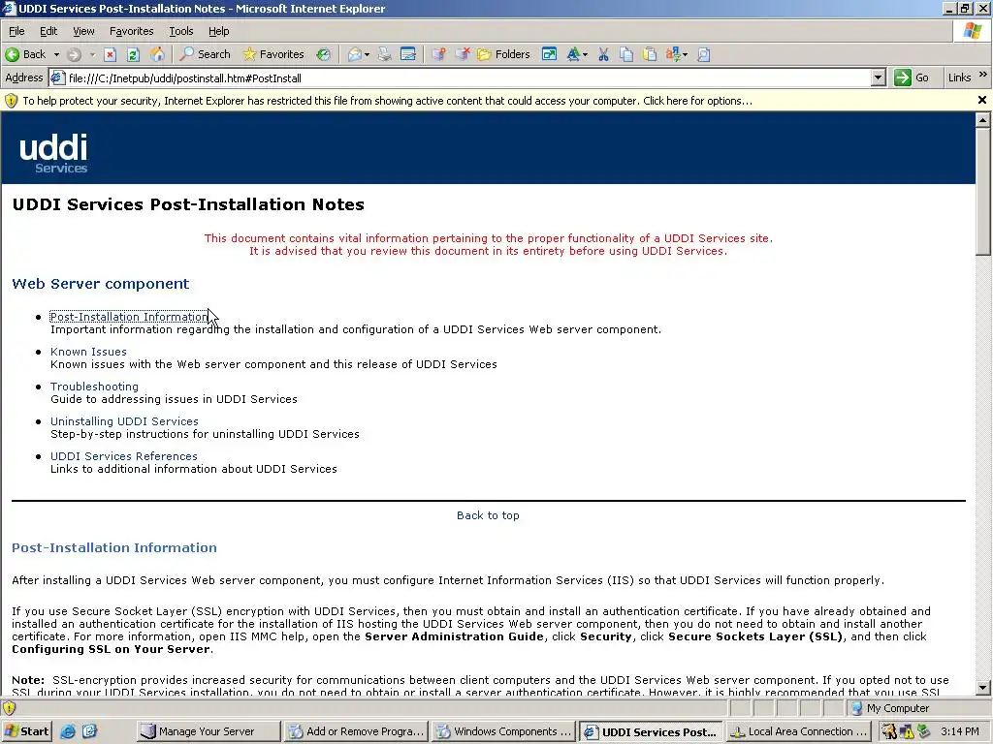Click the Disconnect drive icon
Image resolution: width=993 pixels, height=744 pixels.
463,54
